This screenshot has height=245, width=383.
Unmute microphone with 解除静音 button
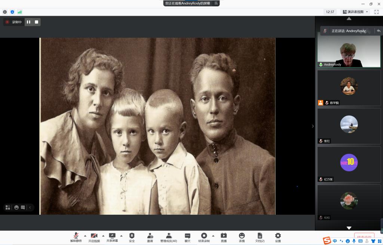(76, 237)
